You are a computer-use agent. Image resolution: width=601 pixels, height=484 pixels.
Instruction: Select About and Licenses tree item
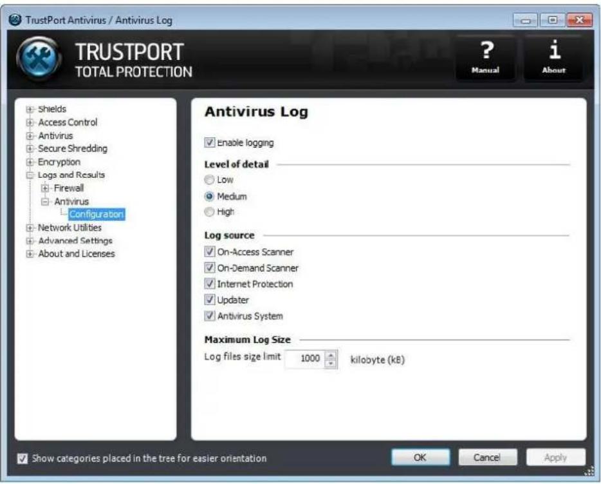(x=77, y=254)
